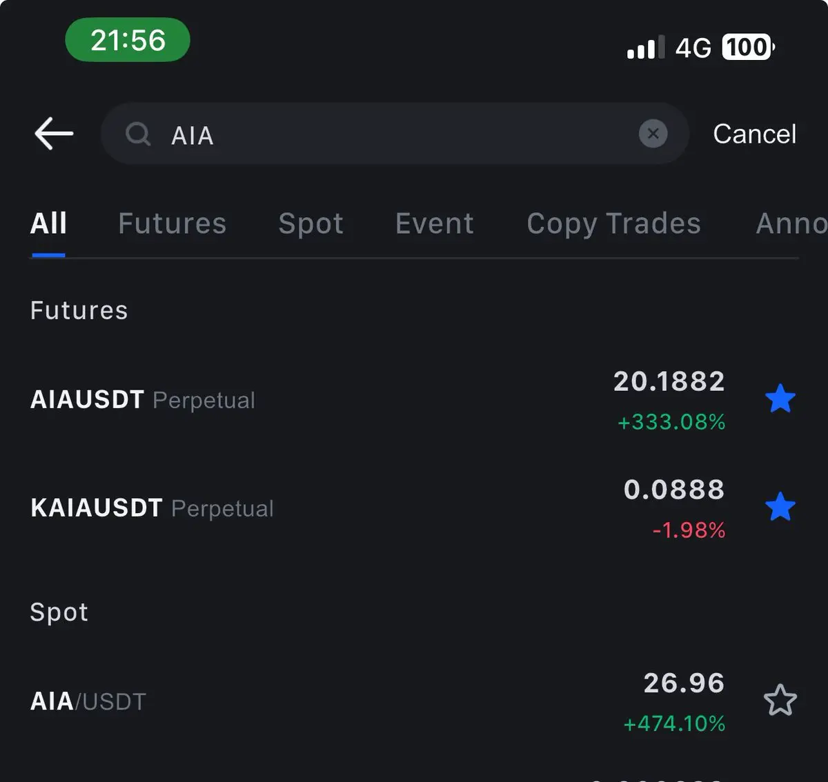The width and height of the screenshot is (828, 782).
Task: Tap the battery 100 indicator
Action: tap(748, 47)
